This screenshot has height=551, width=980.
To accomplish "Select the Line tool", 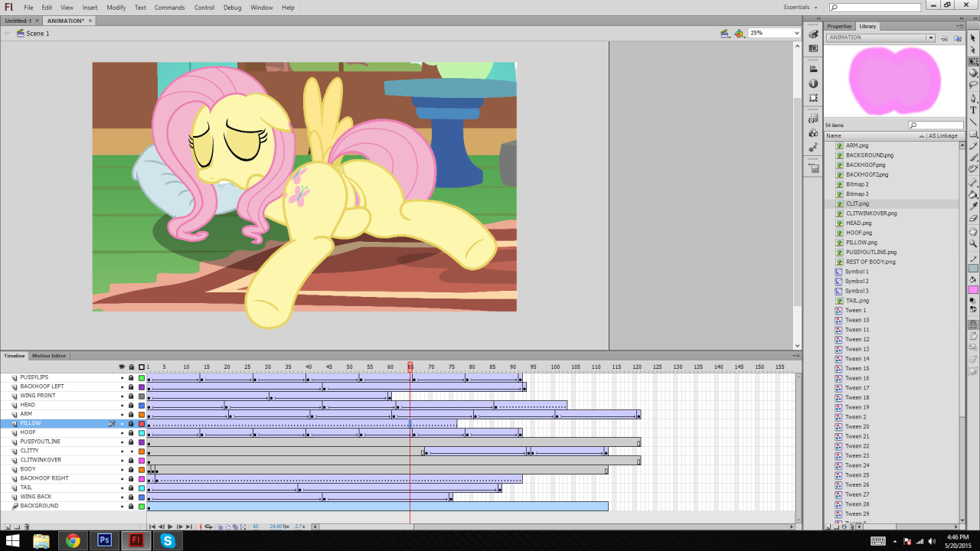I will click(973, 122).
